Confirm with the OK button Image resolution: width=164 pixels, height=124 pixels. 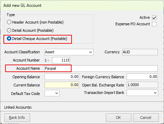118,118
